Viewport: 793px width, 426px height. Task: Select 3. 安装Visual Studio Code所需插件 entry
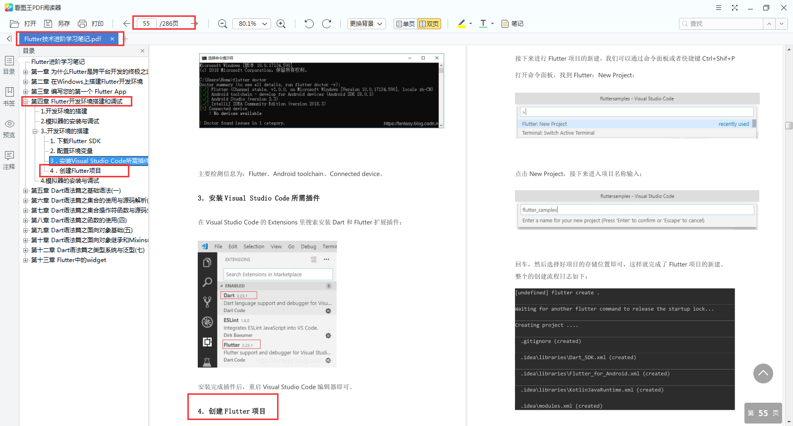tap(99, 161)
